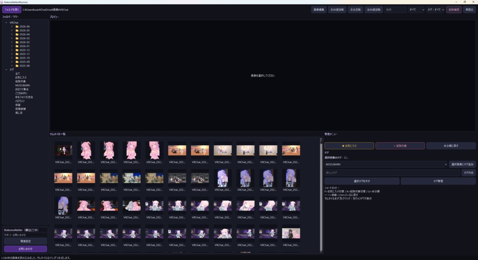Focus the 新しいタグ input field
Image resolution: width=478 pixels, height=260 pixels.
click(x=392, y=173)
